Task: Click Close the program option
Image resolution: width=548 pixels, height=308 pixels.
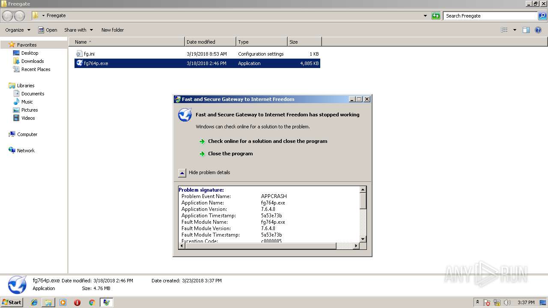Action: 230,154
